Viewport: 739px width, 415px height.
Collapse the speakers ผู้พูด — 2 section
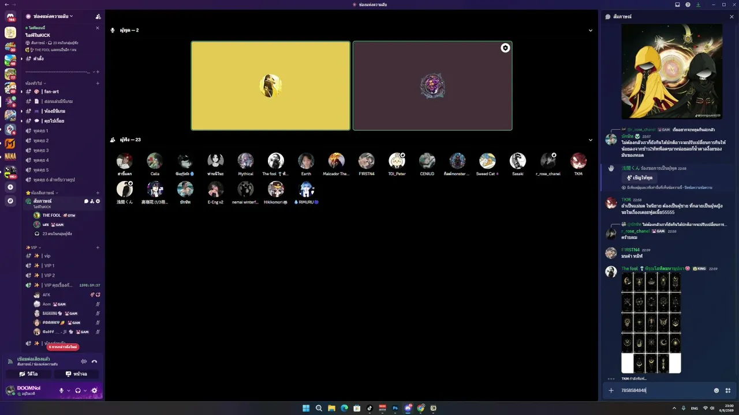pyautogui.click(x=590, y=30)
